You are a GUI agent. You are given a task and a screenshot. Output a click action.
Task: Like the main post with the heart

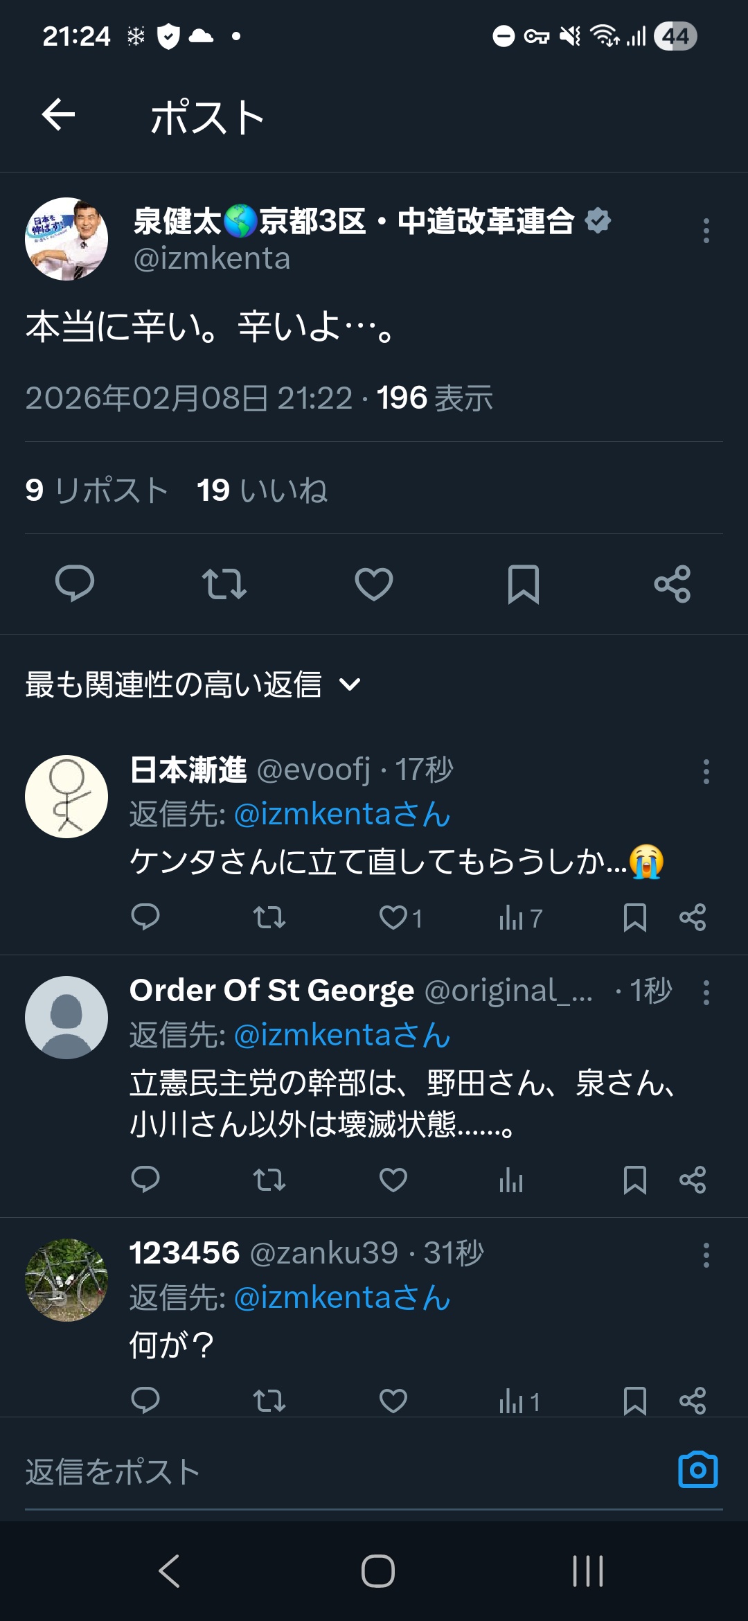tap(374, 584)
